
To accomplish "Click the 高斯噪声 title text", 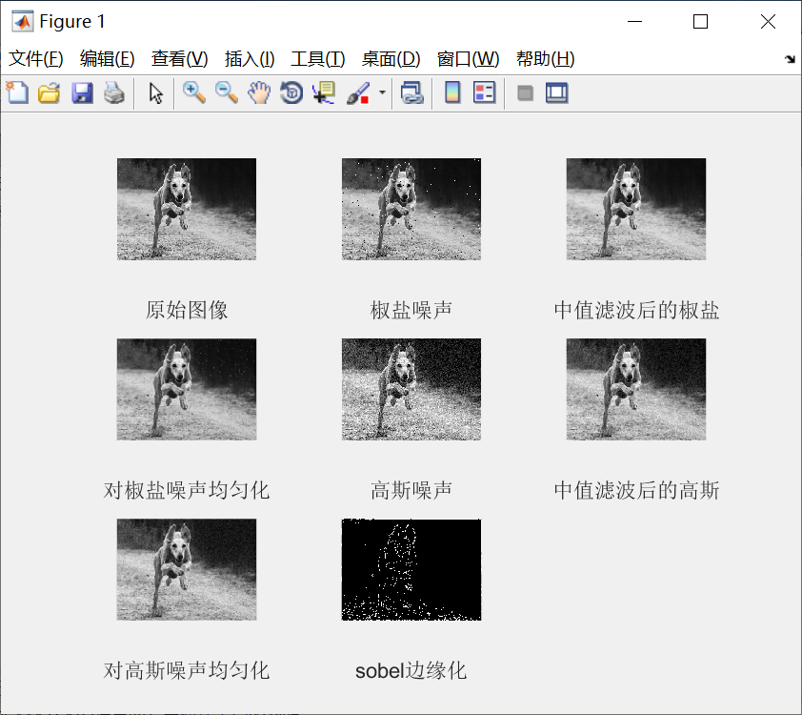I will point(411,490).
